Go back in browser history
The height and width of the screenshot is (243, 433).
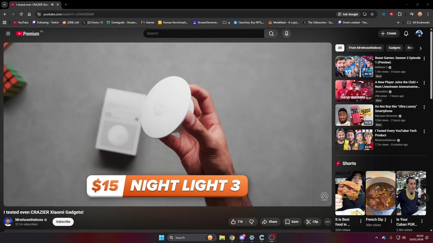point(5,14)
